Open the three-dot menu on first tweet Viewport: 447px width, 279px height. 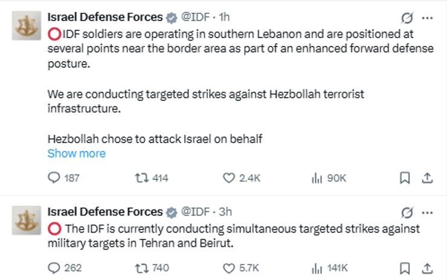point(428,18)
